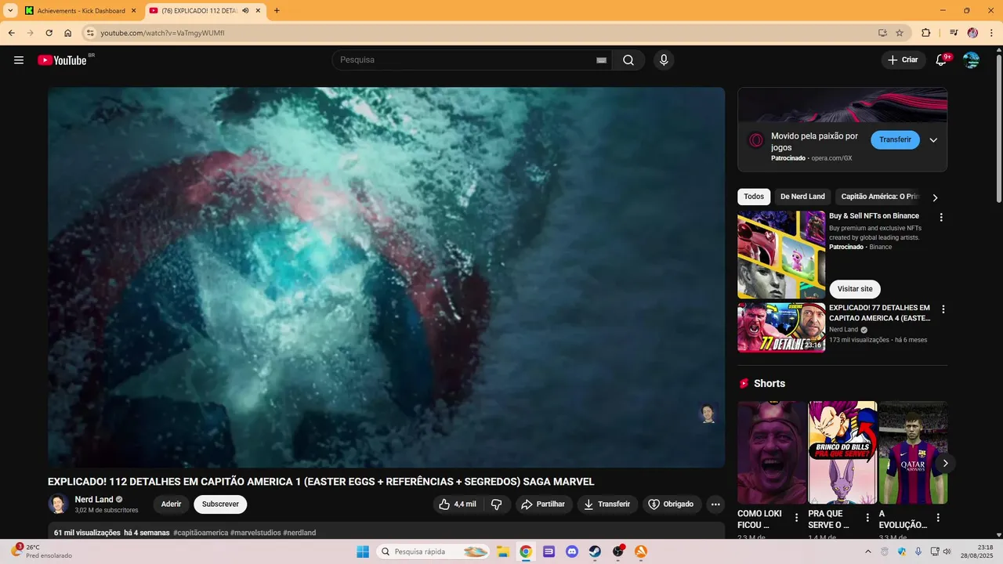Close the Kick Dashboard tab
The width and height of the screenshot is (1003, 564).
[x=133, y=11]
